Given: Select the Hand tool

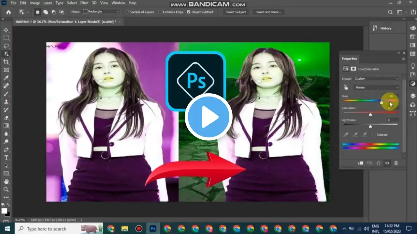Looking at the screenshot, I should tap(6, 181).
